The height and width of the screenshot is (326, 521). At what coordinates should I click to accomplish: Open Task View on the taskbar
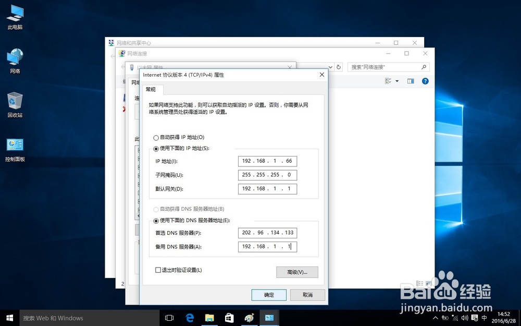tap(169, 317)
